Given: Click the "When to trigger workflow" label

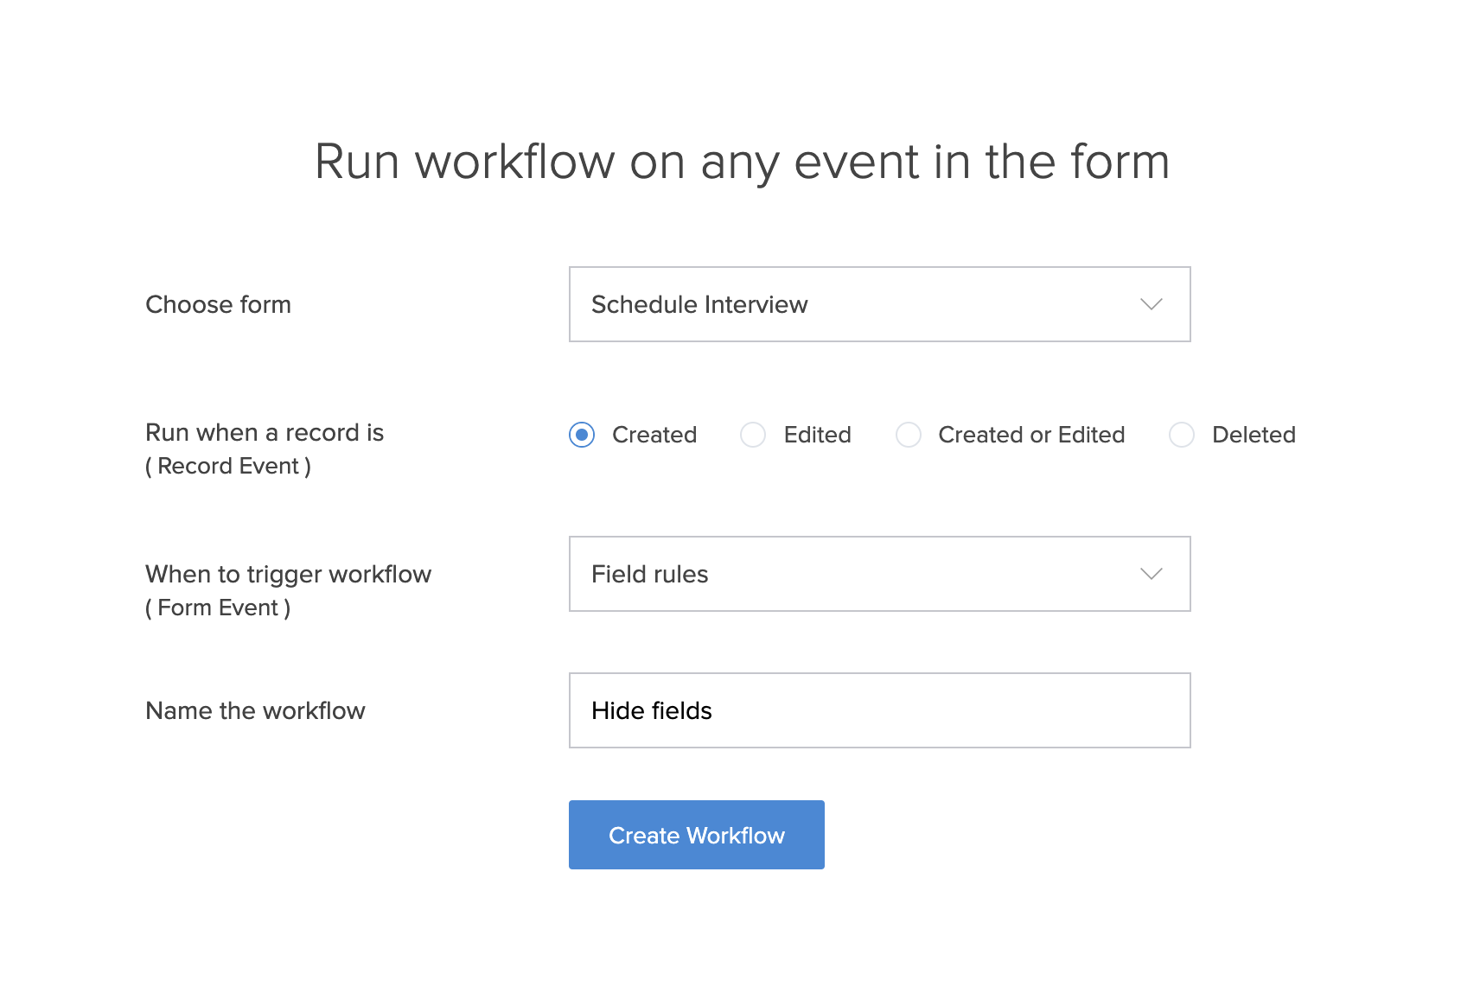Looking at the screenshot, I should point(288,574).
